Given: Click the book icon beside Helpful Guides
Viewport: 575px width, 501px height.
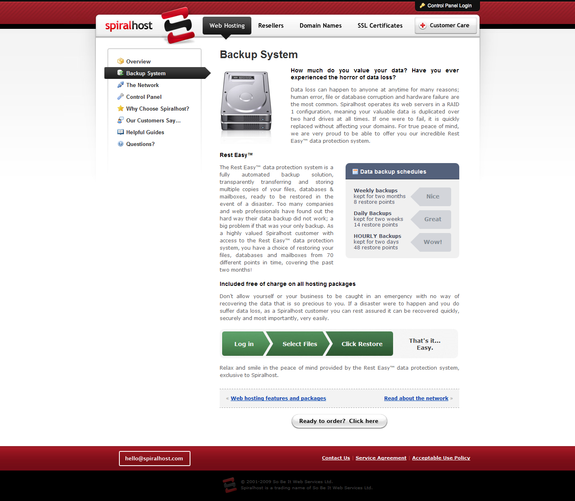Looking at the screenshot, I should tap(121, 132).
